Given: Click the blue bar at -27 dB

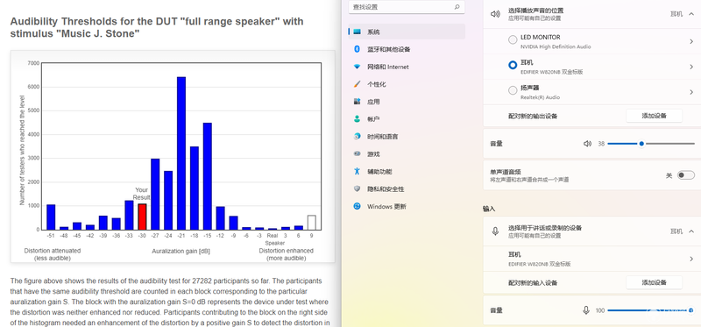Looking at the screenshot, I should pyautogui.click(x=155, y=194).
